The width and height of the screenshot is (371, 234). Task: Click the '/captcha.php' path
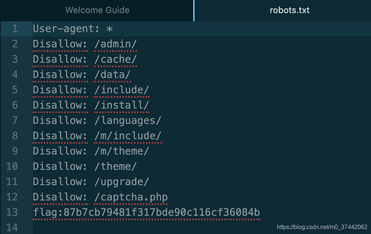131,197
